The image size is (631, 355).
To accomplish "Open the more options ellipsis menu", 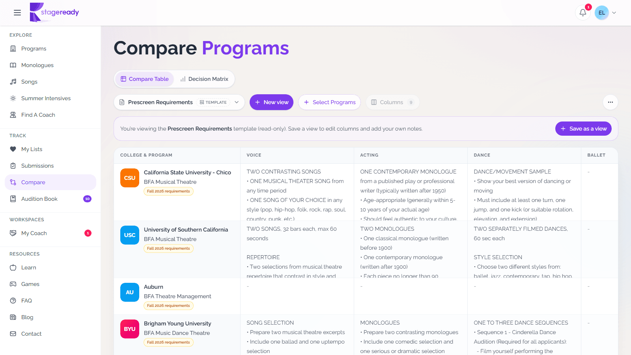I will [x=610, y=102].
